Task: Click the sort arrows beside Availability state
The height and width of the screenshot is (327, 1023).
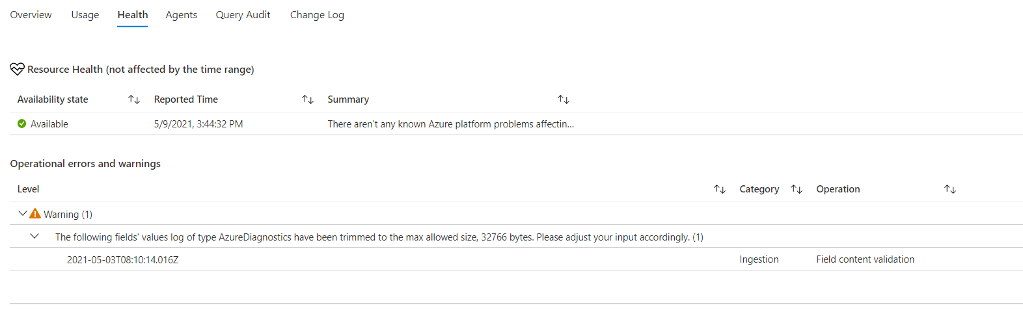Action: coord(134,99)
